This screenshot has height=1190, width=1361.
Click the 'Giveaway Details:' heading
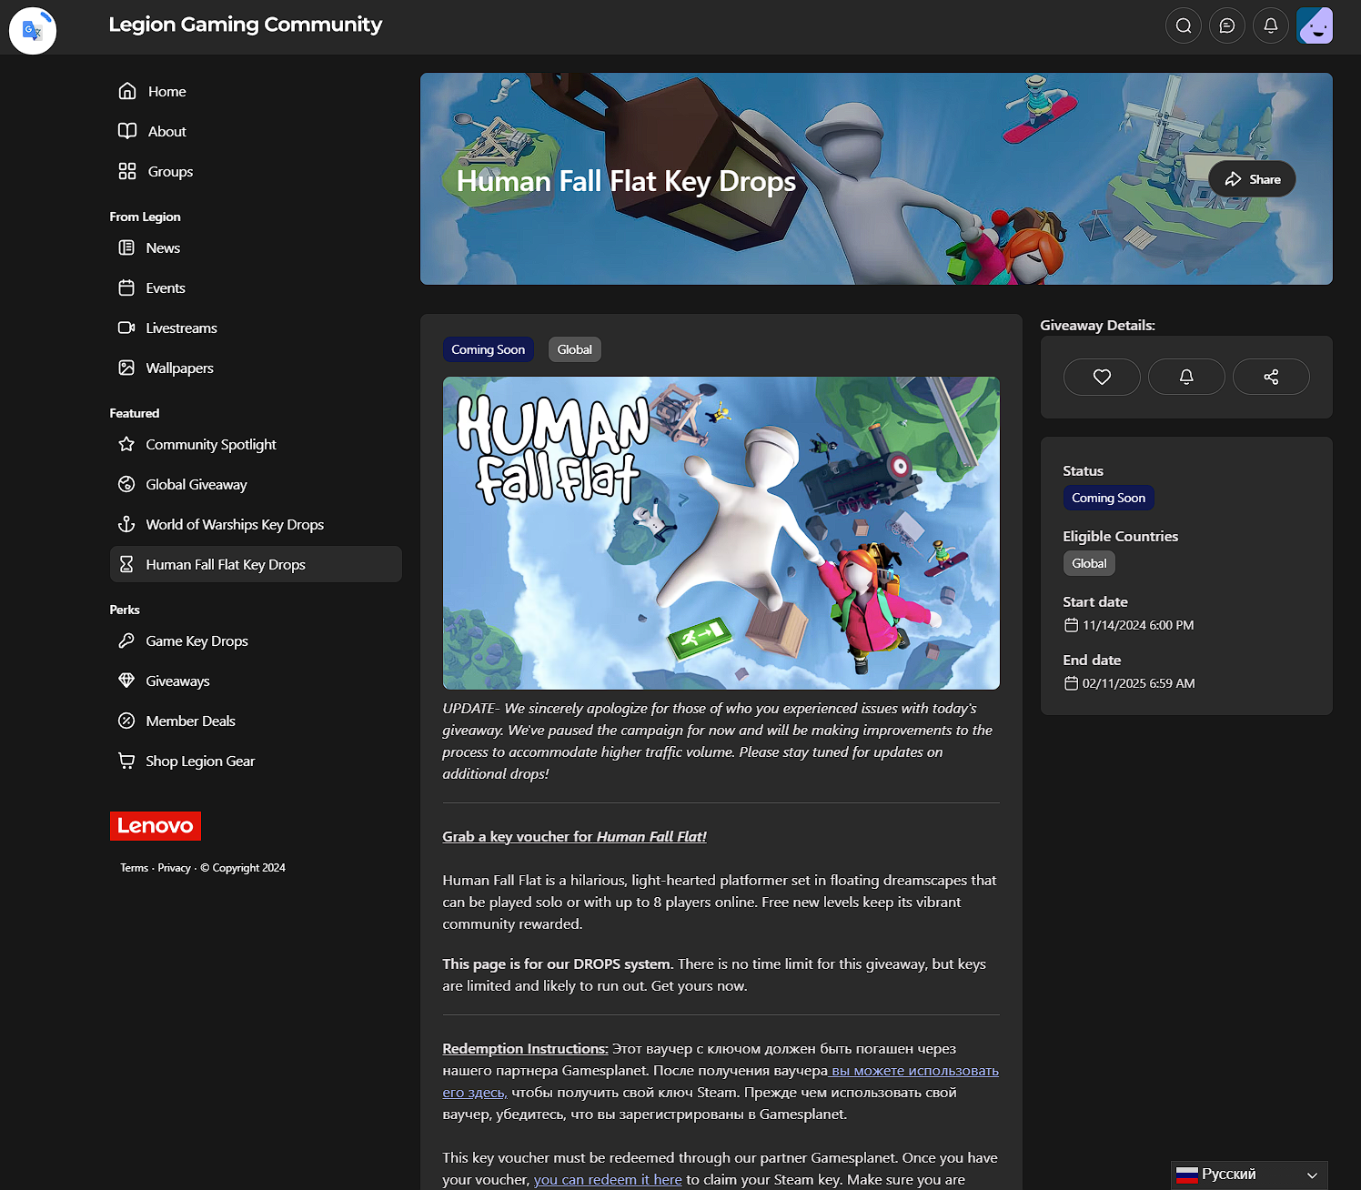(1097, 326)
